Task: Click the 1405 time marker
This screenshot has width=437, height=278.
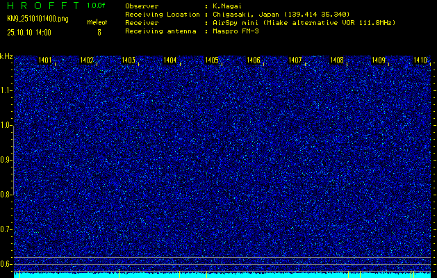Action: 212,60
